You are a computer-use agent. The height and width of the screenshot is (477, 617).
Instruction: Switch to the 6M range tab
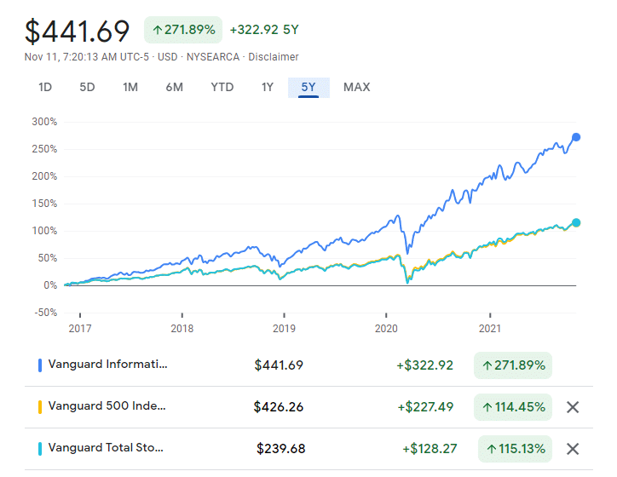(175, 87)
